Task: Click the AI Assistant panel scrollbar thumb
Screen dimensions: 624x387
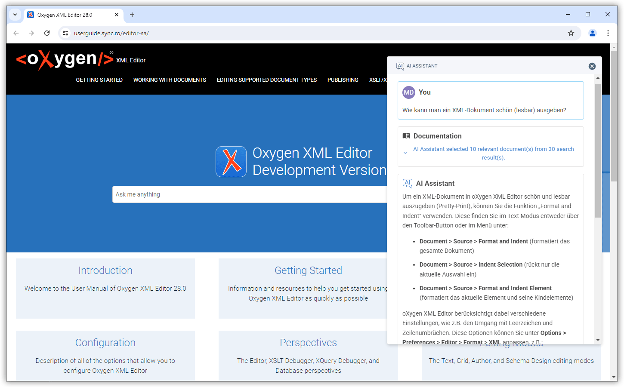Action: (598, 150)
